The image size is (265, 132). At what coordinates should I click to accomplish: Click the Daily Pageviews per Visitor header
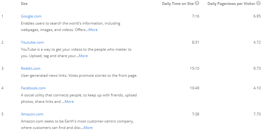pos(231,4)
